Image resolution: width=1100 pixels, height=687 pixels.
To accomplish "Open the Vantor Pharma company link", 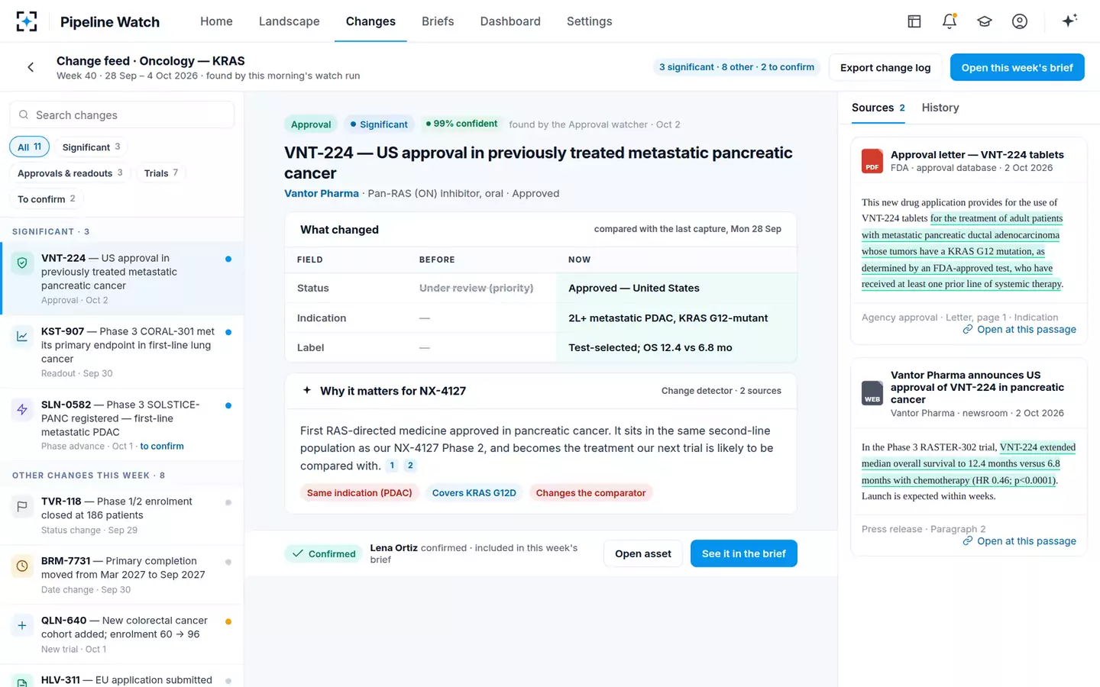I will (322, 193).
